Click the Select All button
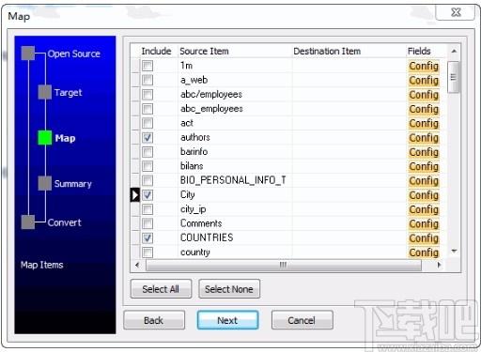The image size is (481, 352). 161,289
